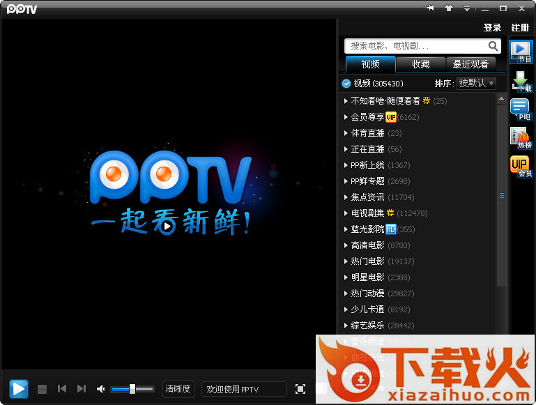Open the 下载 download sidebar icon
This screenshot has height=405, width=536.
pyautogui.click(x=521, y=82)
